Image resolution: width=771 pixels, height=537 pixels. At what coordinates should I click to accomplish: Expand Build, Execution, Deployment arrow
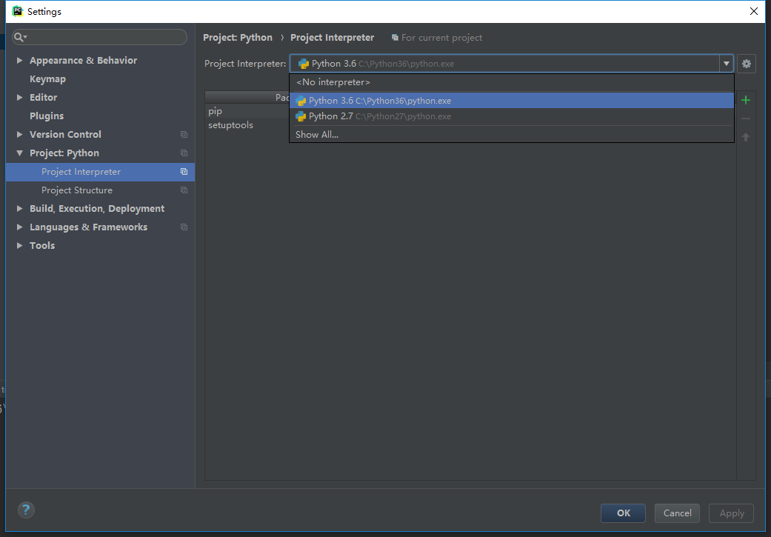20,209
